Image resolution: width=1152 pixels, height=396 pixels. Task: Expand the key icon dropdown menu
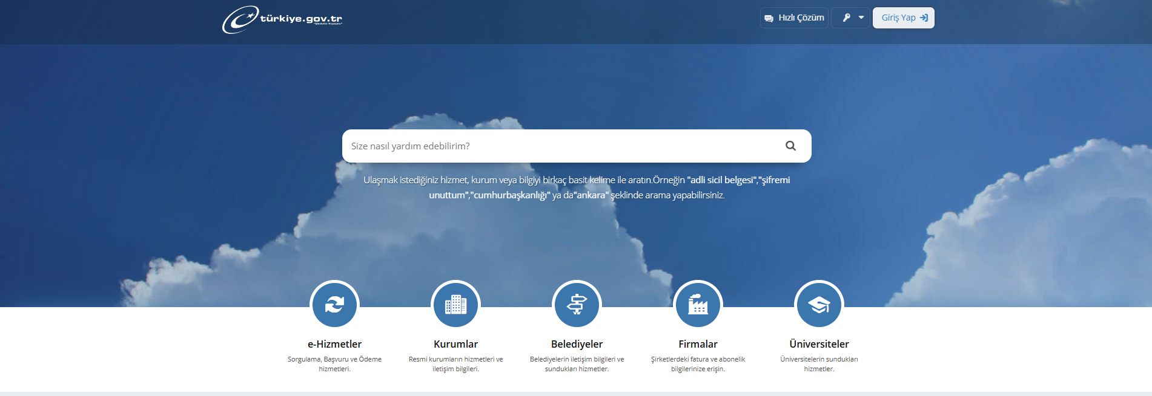pos(851,18)
